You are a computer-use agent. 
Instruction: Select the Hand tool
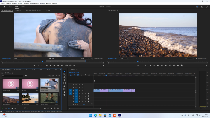pyautogui.click(x=65, y=92)
